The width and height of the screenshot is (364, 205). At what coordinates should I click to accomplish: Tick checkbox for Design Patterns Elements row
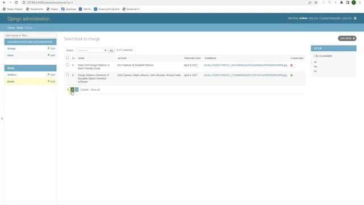pyautogui.click(x=67, y=75)
